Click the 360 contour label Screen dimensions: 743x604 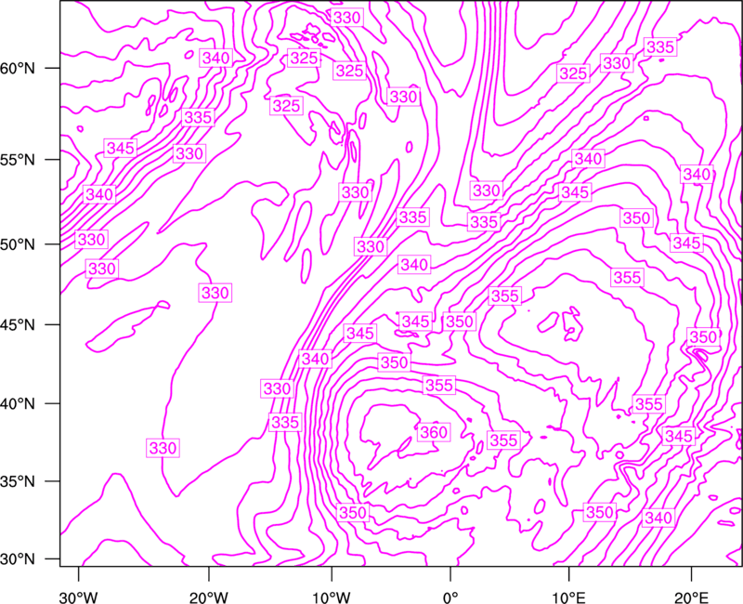[x=433, y=432]
